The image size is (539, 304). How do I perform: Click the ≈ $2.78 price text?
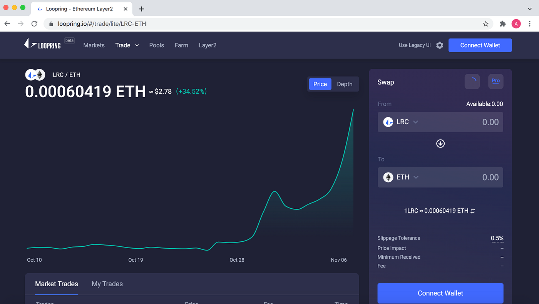(161, 91)
